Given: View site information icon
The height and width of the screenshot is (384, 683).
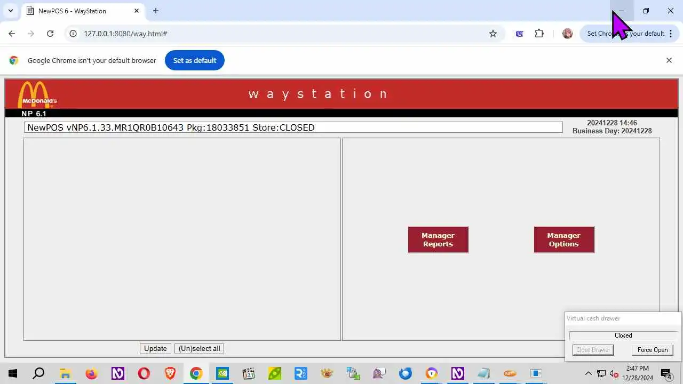Looking at the screenshot, I should pyautogui.click(x=74, y=34).
